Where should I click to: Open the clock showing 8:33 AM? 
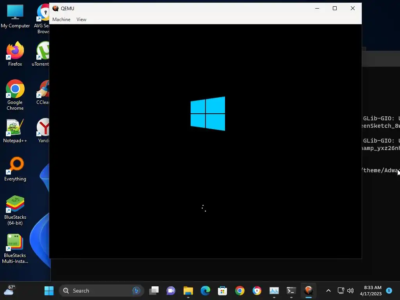click(371, 291)
